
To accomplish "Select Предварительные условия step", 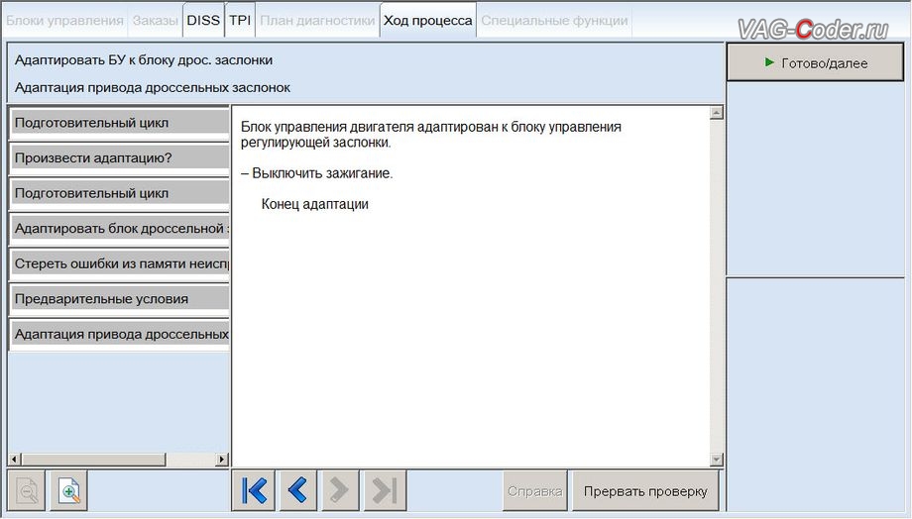I will pyautogui.click(x=119, y=299).
